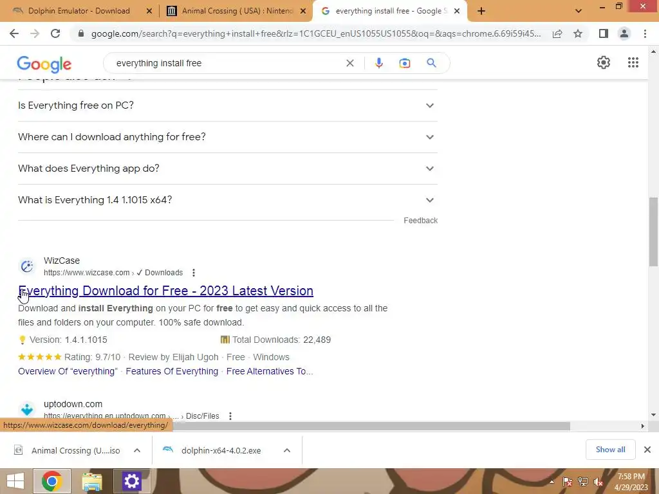Image resolution: width=659 pixels, height=494 pixels.
Task: Click Chrome icon in taskbar
Action: [51, 481]
